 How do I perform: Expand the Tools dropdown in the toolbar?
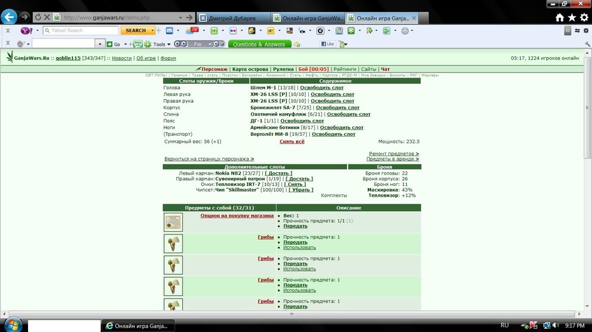pyautogui.click(x=169, y=44)
